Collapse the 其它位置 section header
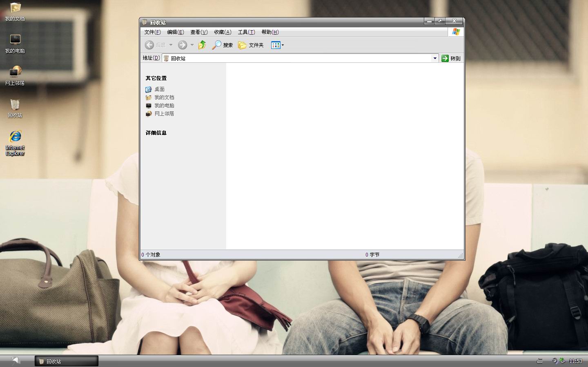This screenshot has width=588, height=367. pos(156,78)
